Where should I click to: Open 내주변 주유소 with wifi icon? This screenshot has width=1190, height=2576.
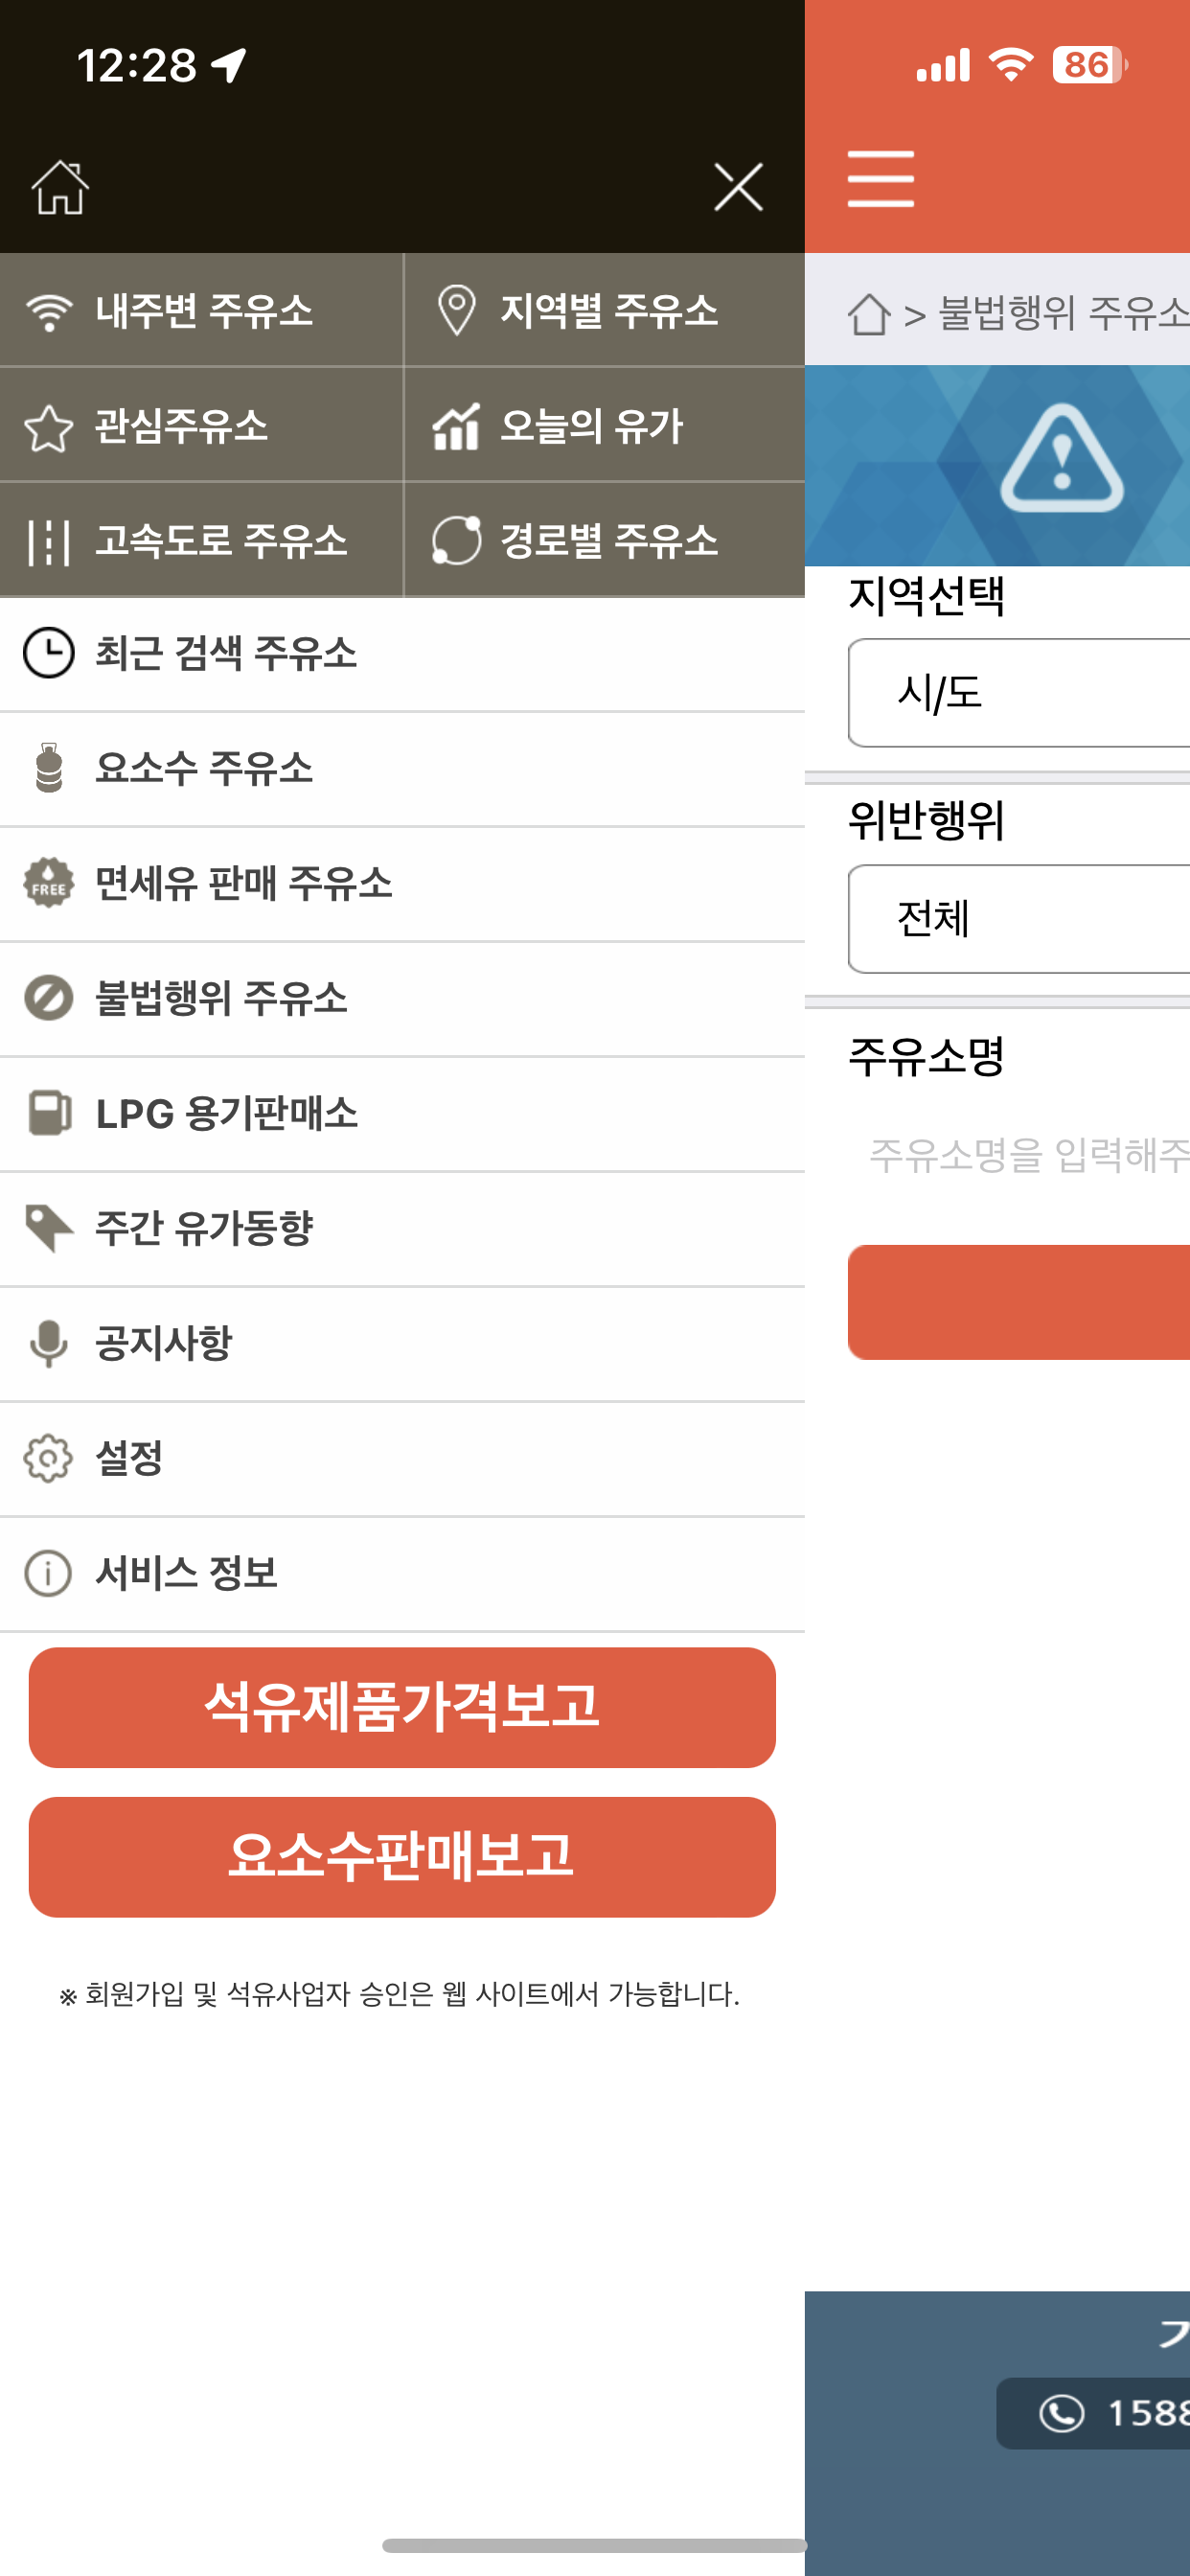pyautogui.click(x=201, y=310)
